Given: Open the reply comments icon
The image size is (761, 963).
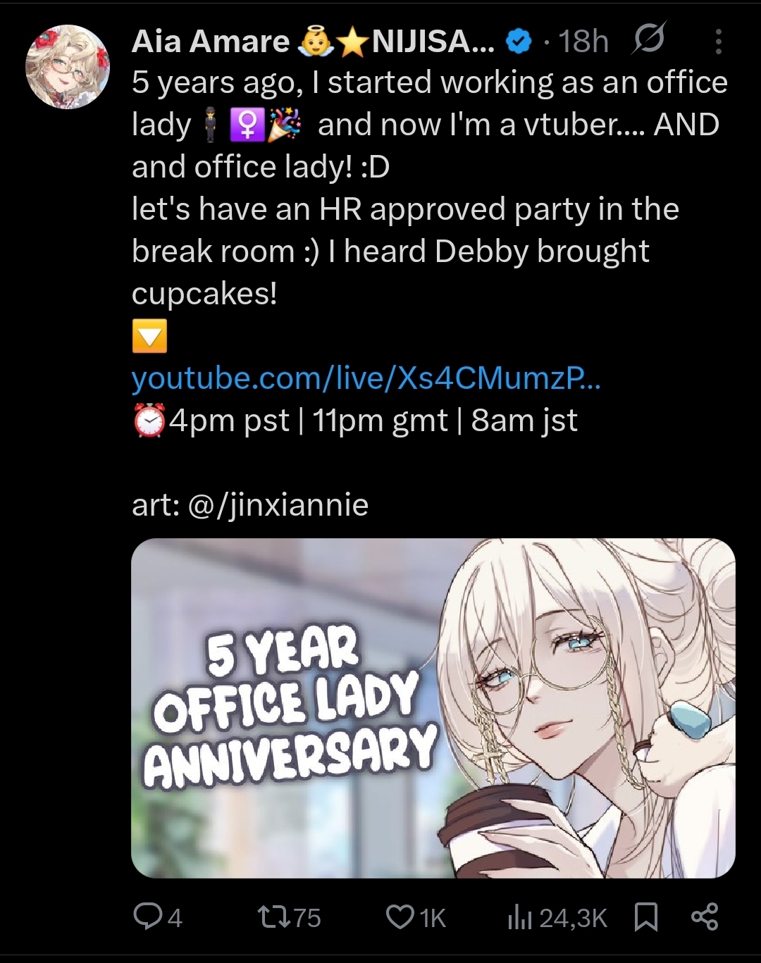Looking at the screenshot, I should point(147,917).
